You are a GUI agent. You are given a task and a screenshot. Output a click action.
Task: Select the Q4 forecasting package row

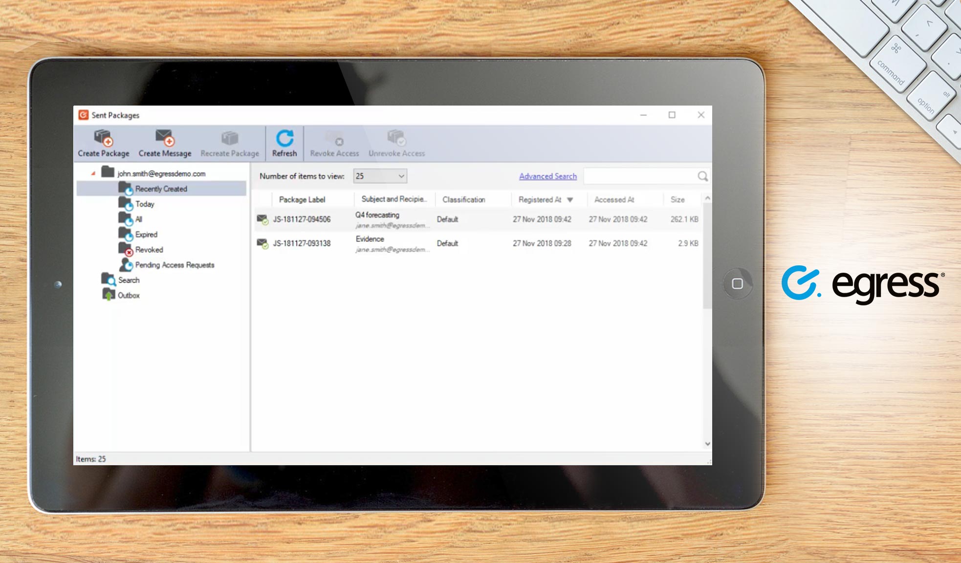pos(440,219)
